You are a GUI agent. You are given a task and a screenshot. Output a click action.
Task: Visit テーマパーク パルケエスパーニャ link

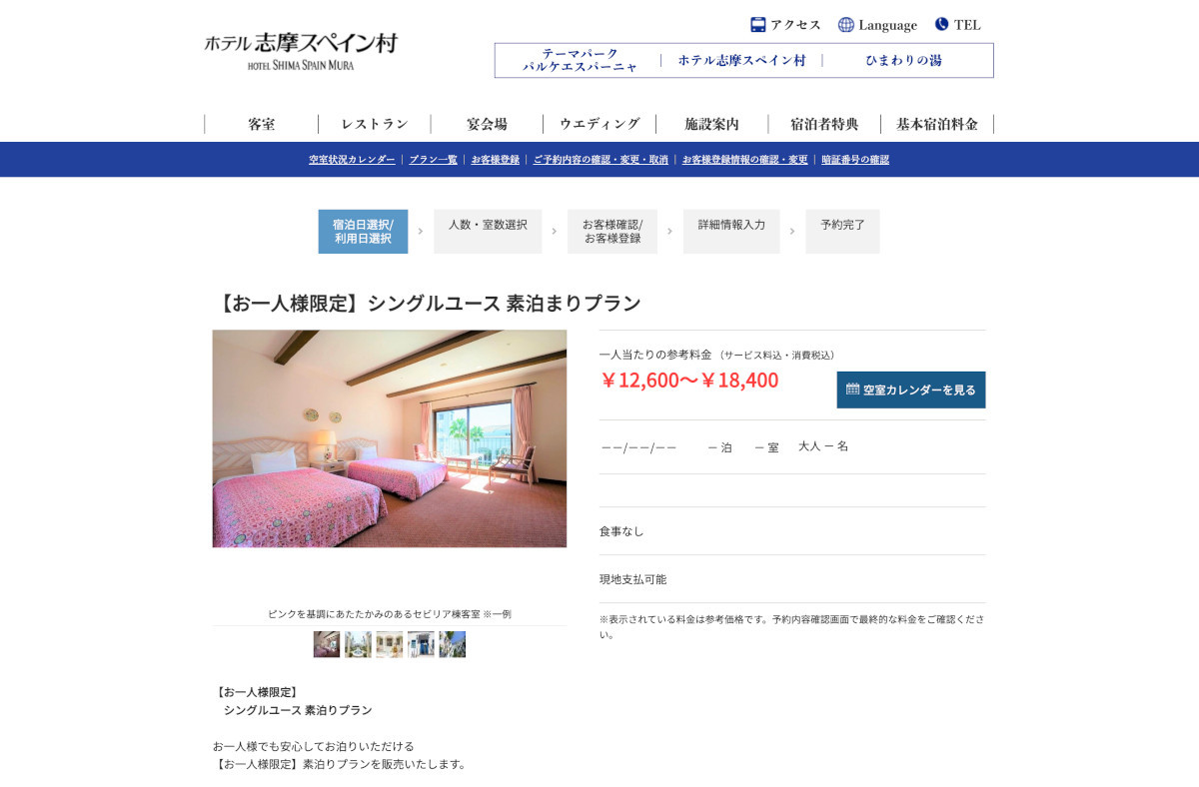pos(580,60)
